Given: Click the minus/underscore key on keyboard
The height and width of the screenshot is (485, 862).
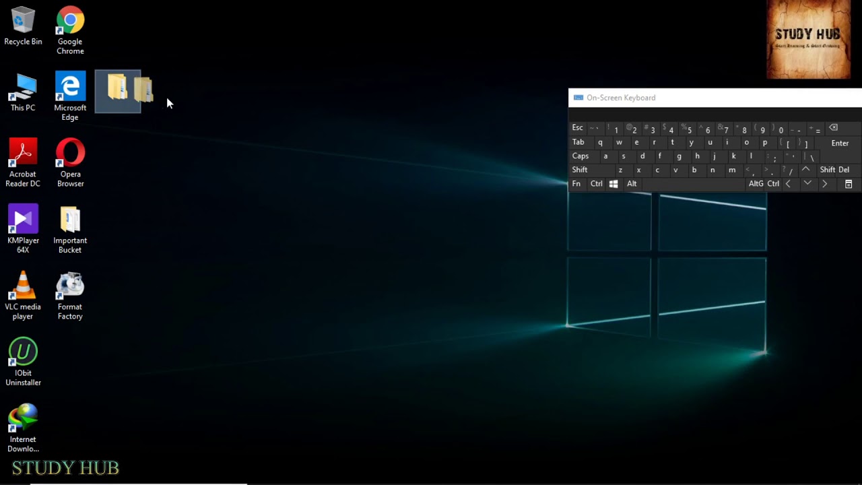Looking at the screenshot, I should pyautogui.click(x=797, y=128).
